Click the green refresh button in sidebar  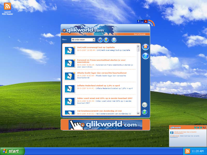[x=145, y=112]
